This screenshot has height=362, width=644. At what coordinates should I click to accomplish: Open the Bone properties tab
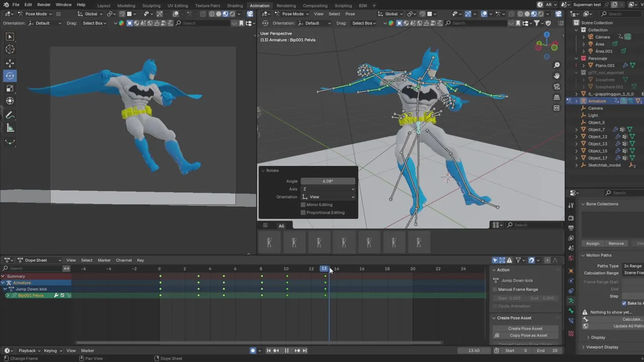(x=571, y=311)
